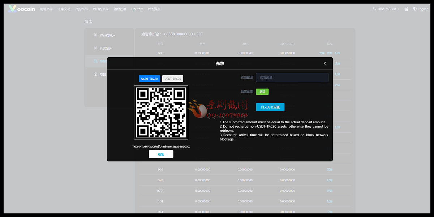Select 合約賬戶 in the sidebar

[106, 48]
